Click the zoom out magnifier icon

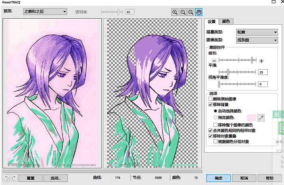coord(183,12)
